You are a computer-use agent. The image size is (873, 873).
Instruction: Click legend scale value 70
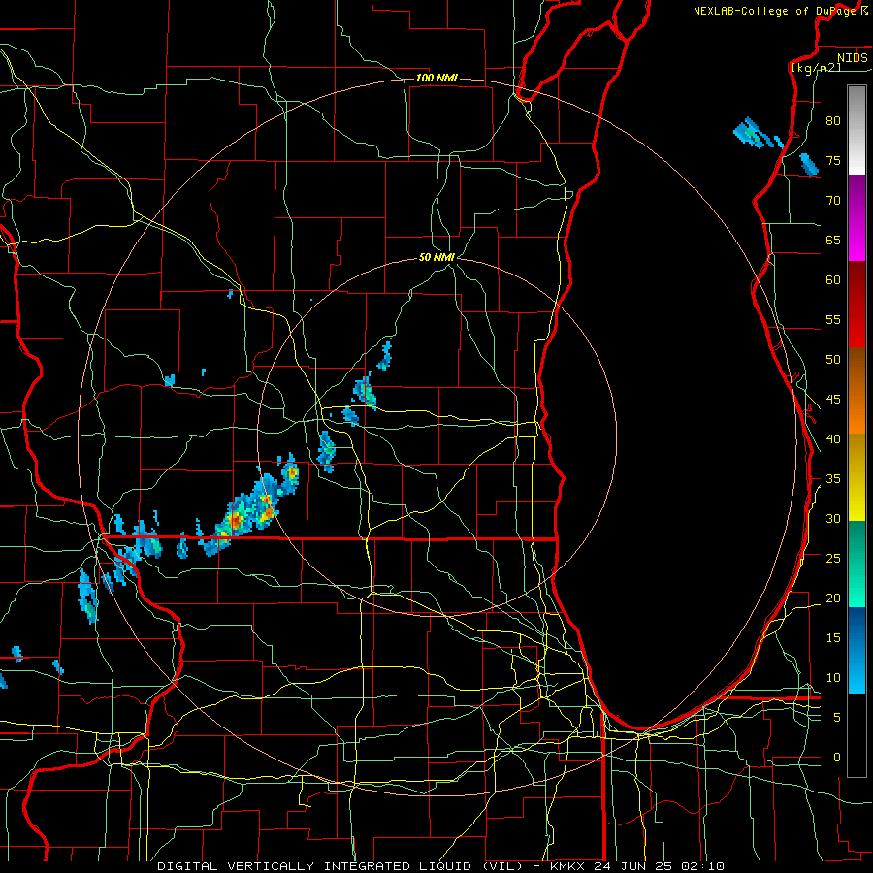[833, 201]
